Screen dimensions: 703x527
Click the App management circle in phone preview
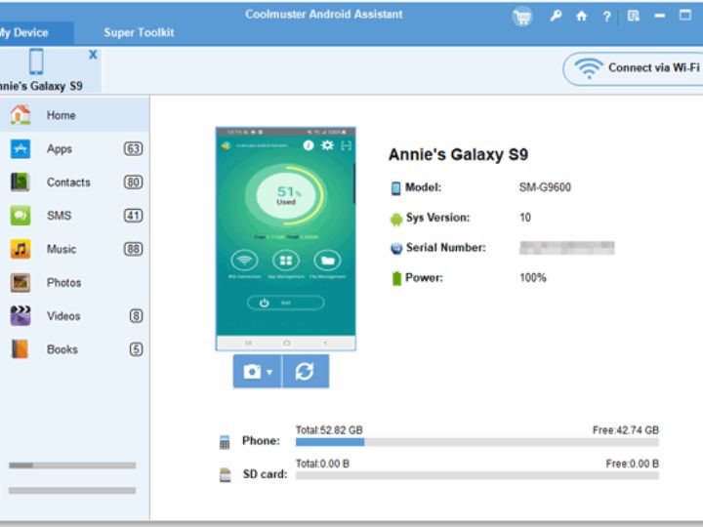286,261
